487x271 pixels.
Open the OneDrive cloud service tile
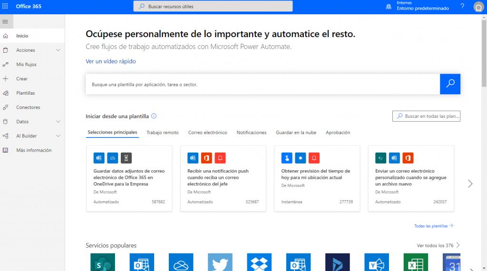click(x=181, y=262)
